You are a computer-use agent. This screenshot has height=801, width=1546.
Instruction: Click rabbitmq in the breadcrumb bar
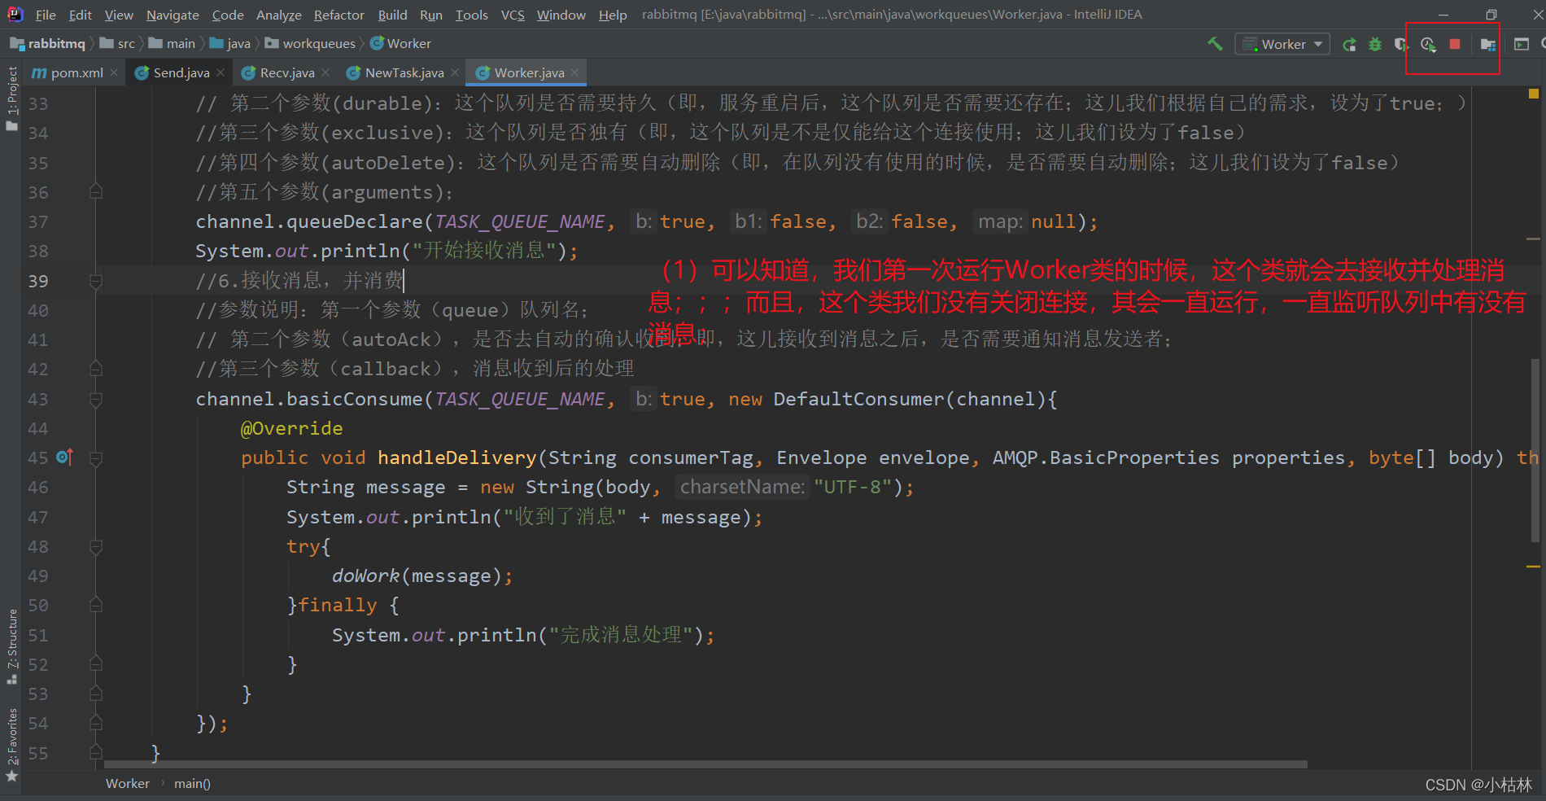48,44
